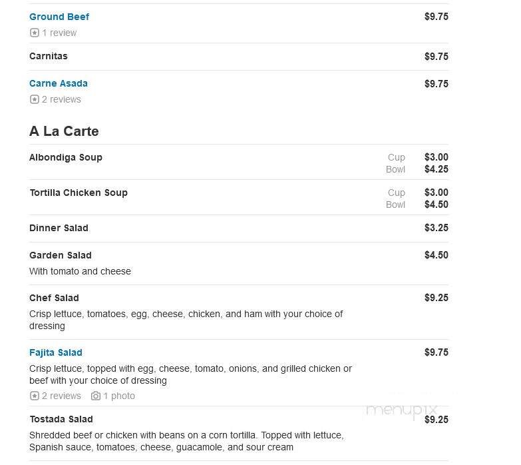The height and width of the screenshot is (465, 521).
Task: Open the Fajita Salad item link
Action: tap(56, 352)
